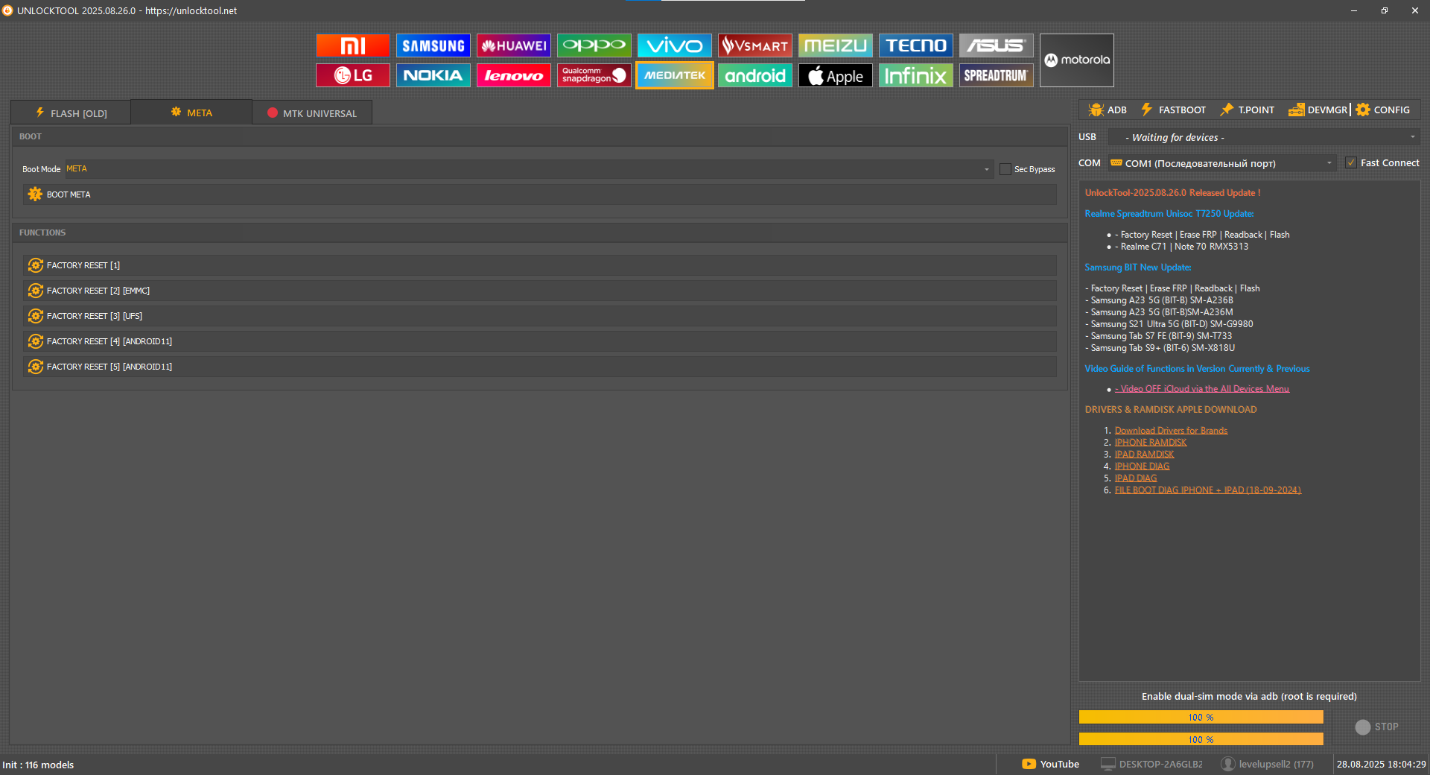Switch to the MTK UNIVERSAL tab
Viewport: 1430px width, 775px height.
(x=312, y=113)
